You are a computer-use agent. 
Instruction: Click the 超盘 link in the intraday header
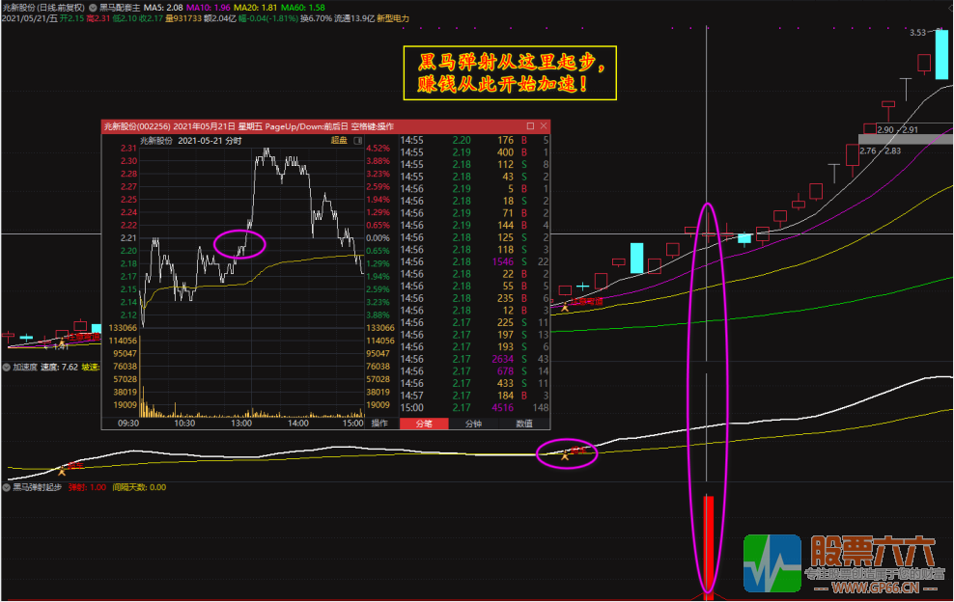[x=338, y=140]
